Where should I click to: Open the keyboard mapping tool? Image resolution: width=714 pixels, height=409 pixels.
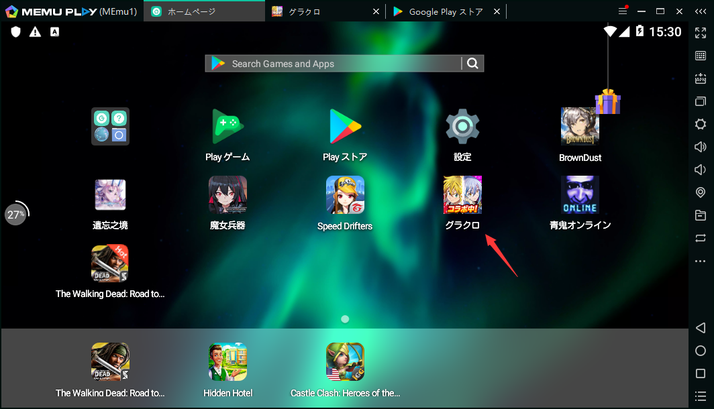[x=701, y=55]
